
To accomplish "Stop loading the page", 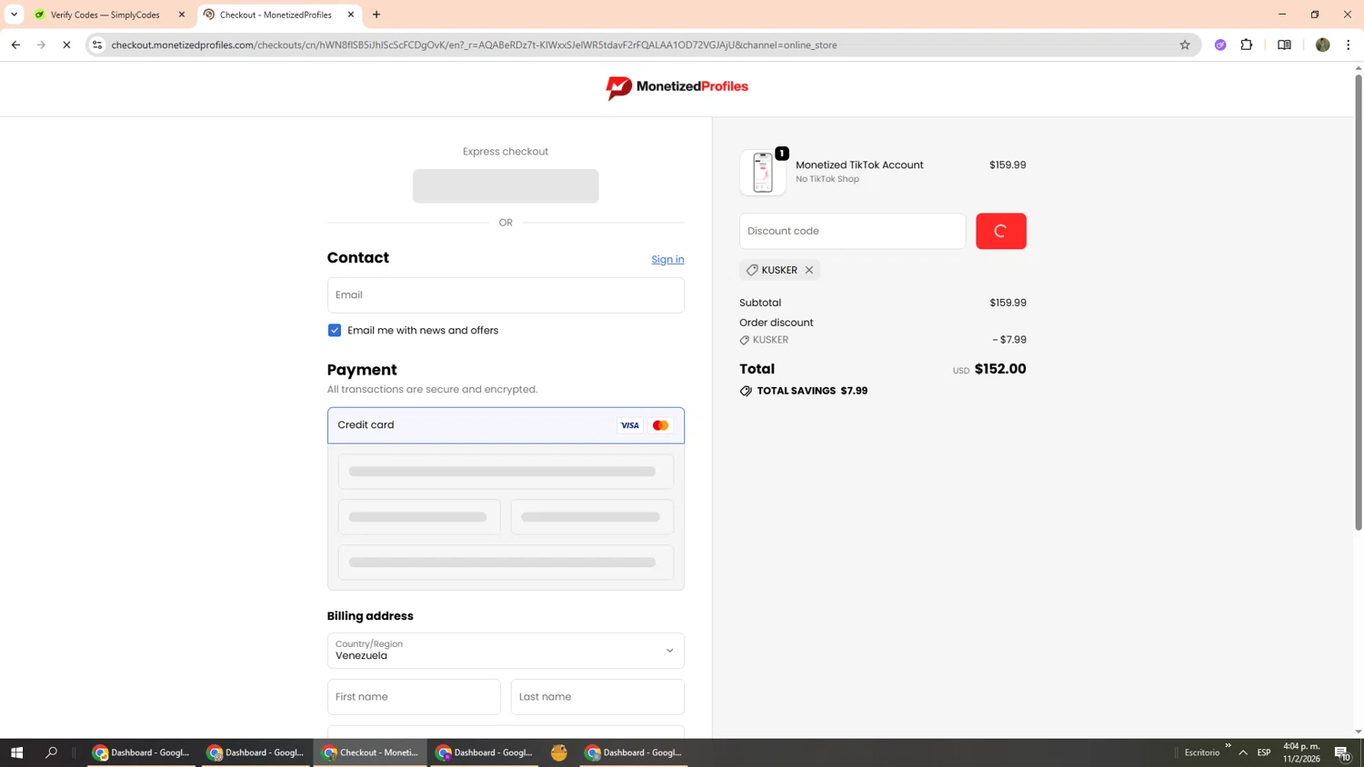I will tap(66, 45).
